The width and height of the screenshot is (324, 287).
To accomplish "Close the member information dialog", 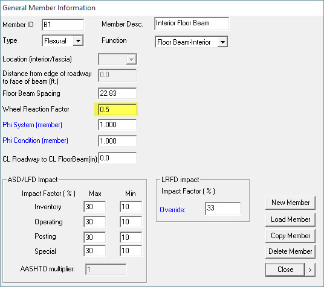I will click(285, 270).
